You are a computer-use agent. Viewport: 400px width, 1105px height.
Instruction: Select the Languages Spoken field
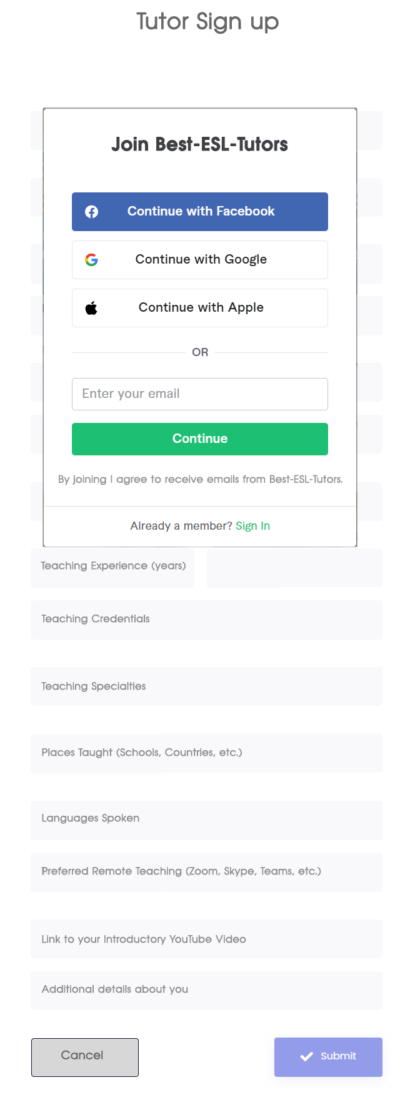[x=206, y=818]
